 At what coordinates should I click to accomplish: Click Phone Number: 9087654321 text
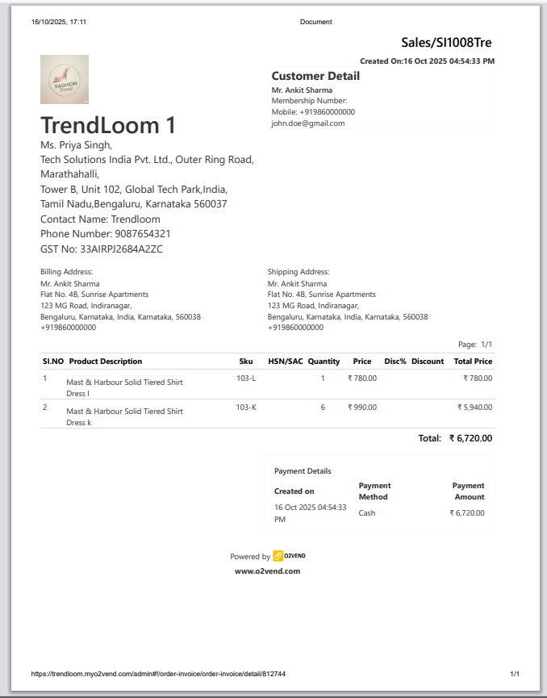tap(106, 234)
